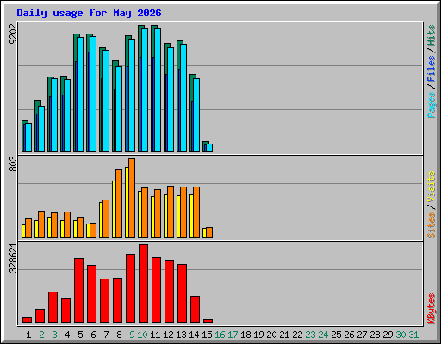441x344 pixels.
Task: Select day 11 on the x-axis
Action: click(x=155, y=335)
